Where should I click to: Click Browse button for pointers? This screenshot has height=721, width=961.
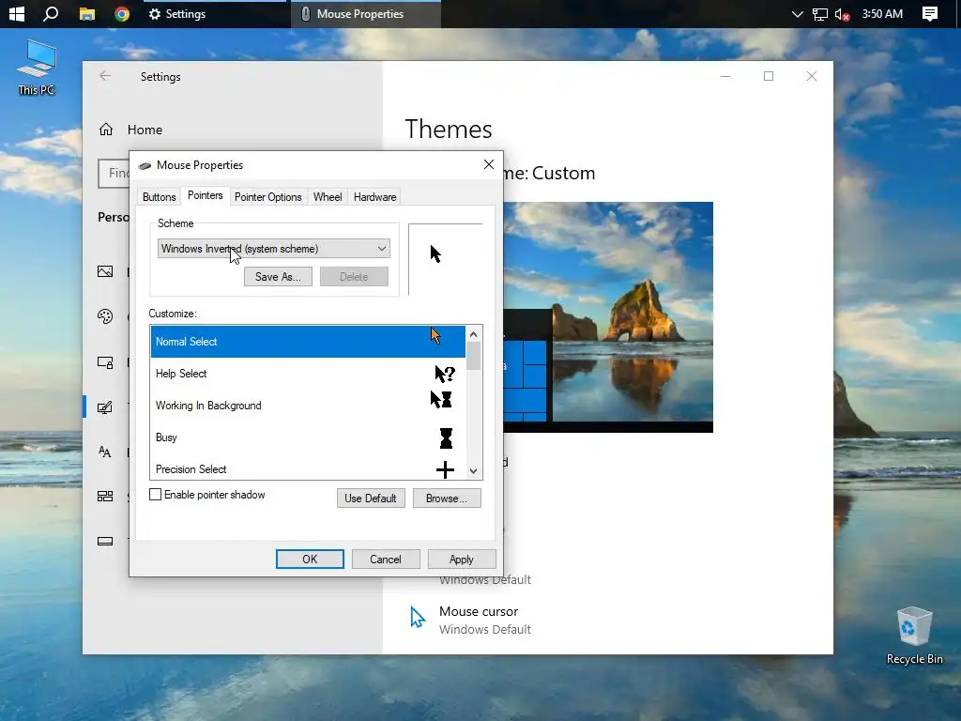447,498
